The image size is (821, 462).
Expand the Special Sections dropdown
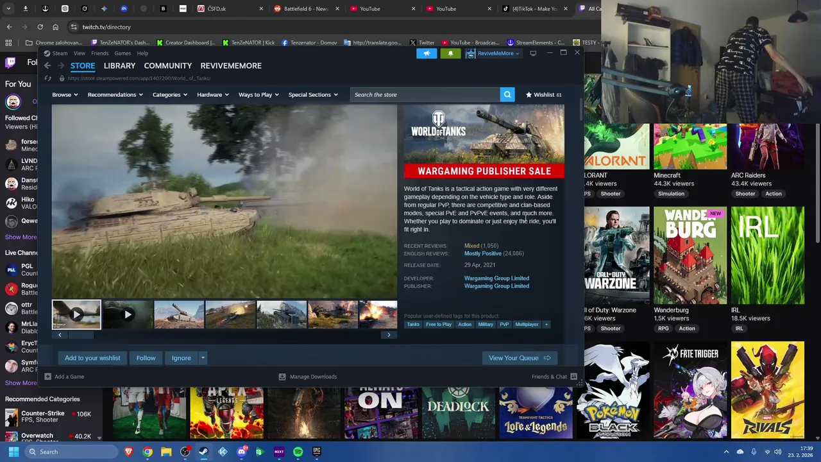point(313,94)
